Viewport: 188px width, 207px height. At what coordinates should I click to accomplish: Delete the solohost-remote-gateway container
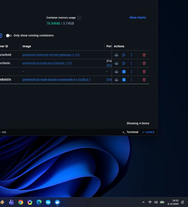coord(144,55)
